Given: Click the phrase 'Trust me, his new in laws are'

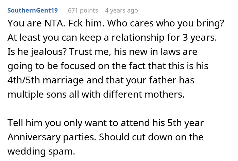Looking at the screenshot, I should pos(133,52).
